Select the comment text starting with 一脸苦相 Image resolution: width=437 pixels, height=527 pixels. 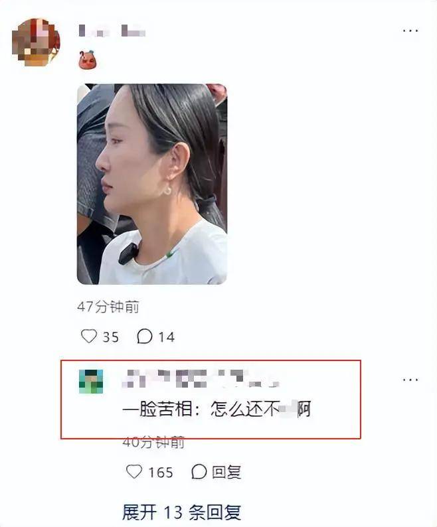click(x=217, y=410)
